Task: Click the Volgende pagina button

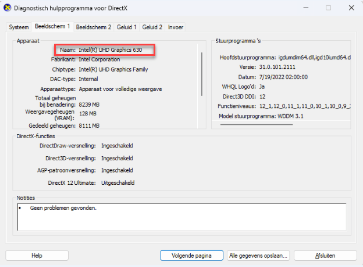Action: click(x=191, y=255)
